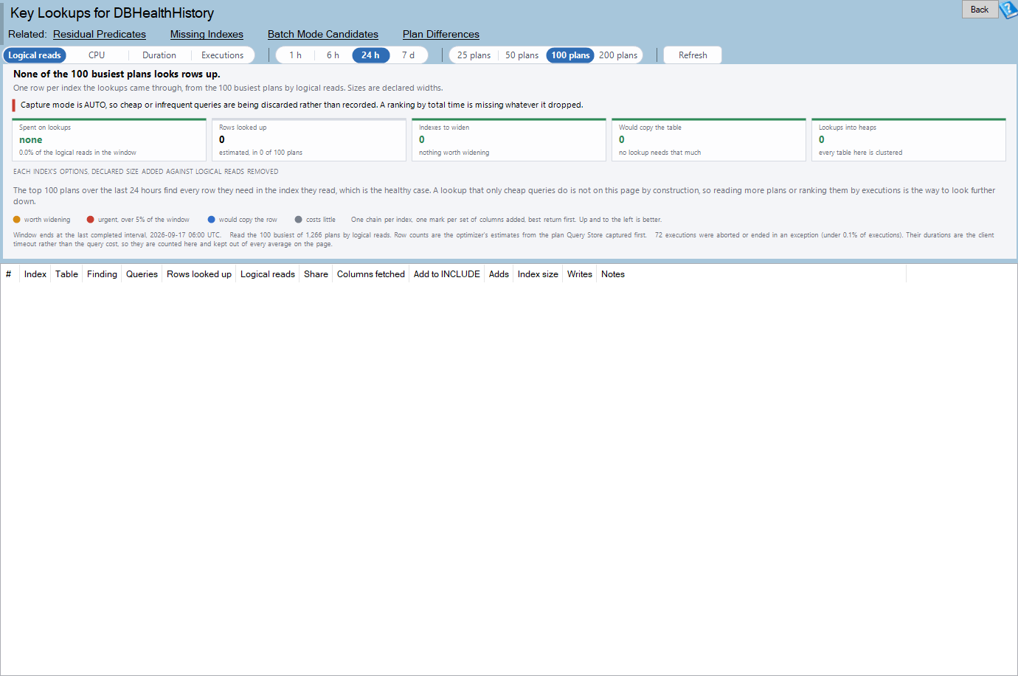Sort by the Writes column header
This screenshot has height=676, width=1018.
click(580, 274)
